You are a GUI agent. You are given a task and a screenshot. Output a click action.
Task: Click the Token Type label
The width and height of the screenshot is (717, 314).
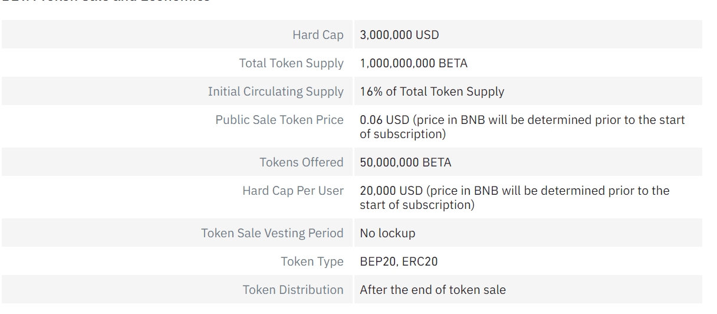coord(312,261)
